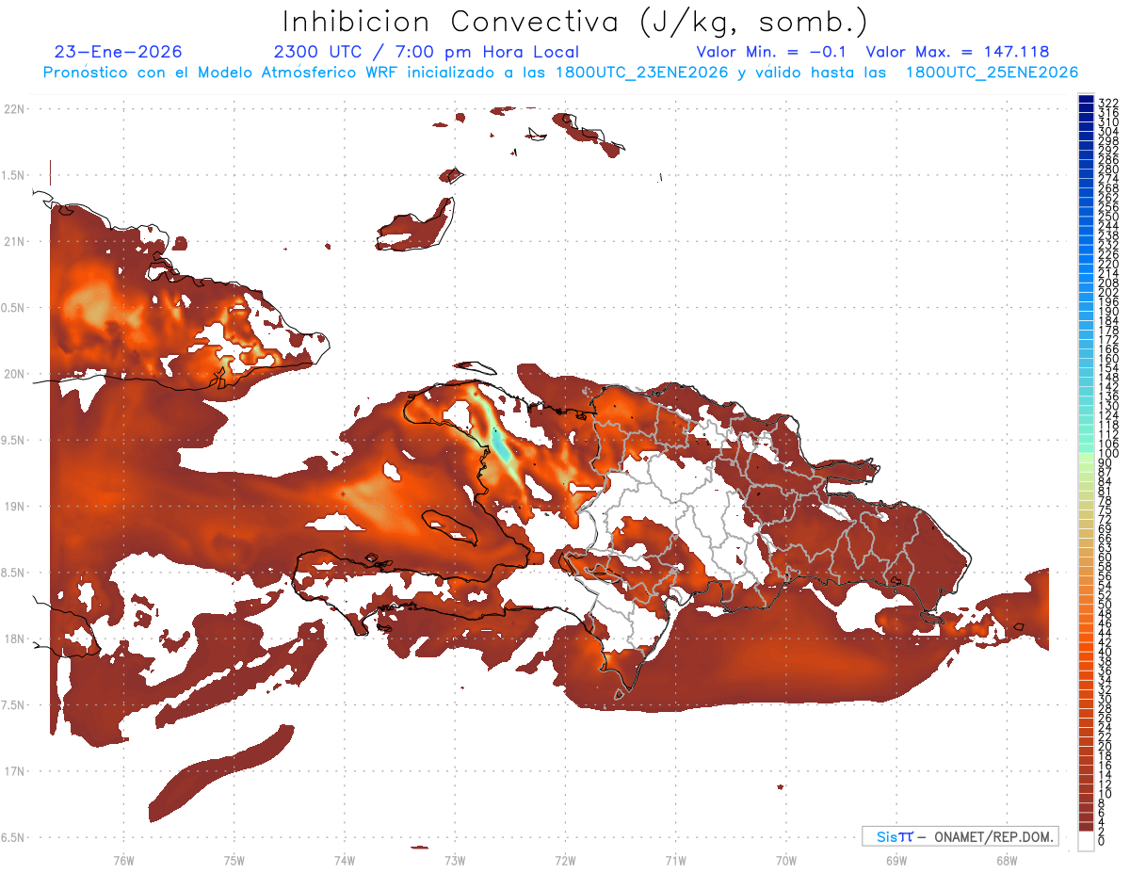The width and height of the screenshot is (1130, 873).
Task: Click the '7.5N' latitude label
Action: (x=14, y=705)
